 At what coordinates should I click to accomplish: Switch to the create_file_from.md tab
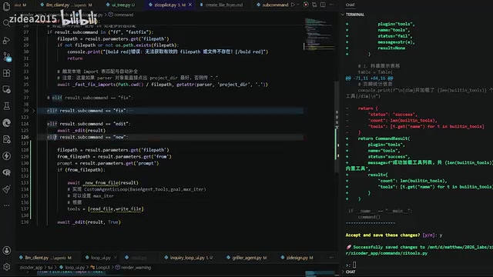[221, 5]
